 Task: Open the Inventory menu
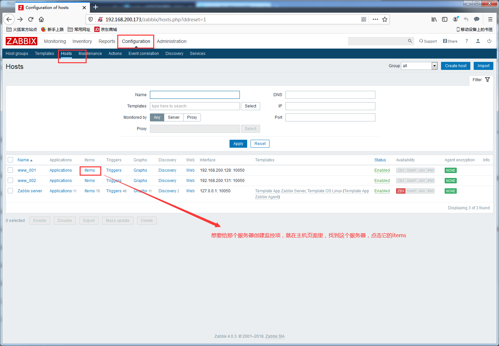point(82,41)
